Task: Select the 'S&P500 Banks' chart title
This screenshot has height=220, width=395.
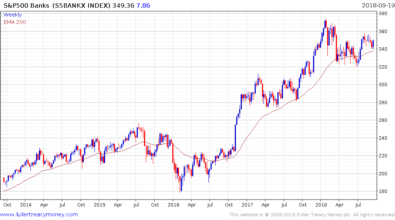Action: [26, 5]
